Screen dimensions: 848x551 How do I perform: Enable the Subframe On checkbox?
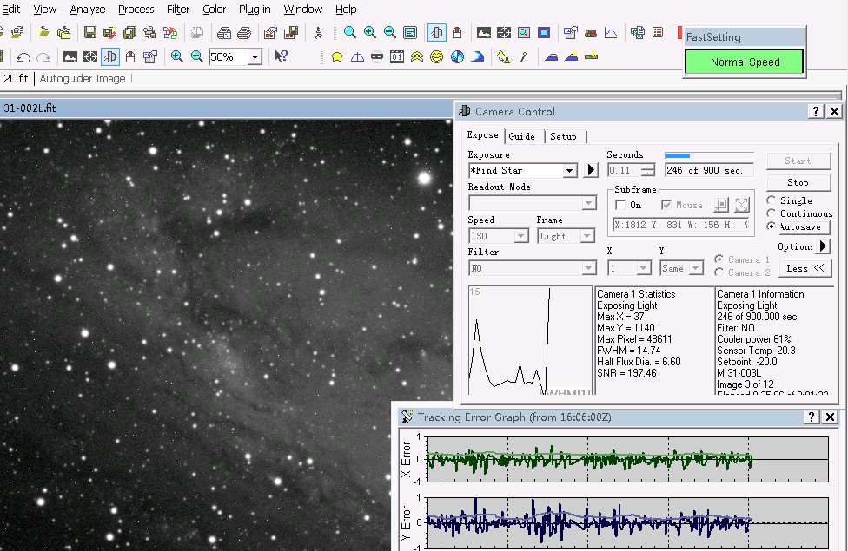pos(620,205)
